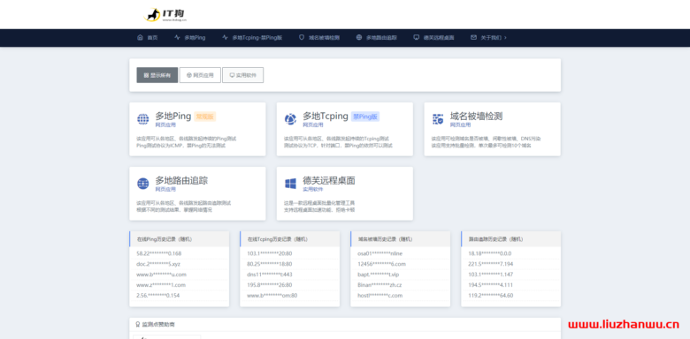Open traceroute record 221.5*********7.194
The width and height of the screenshot is (690, 339).
click(x=491, y=264)
